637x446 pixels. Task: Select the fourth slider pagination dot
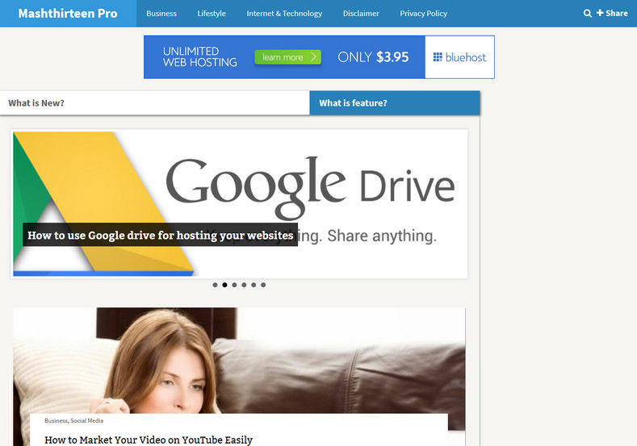point(244,285)
